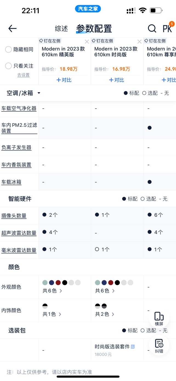Screen dimensions: 176x381
Task: Open the PK comparison list icon
Action: (x=167, y=28)
